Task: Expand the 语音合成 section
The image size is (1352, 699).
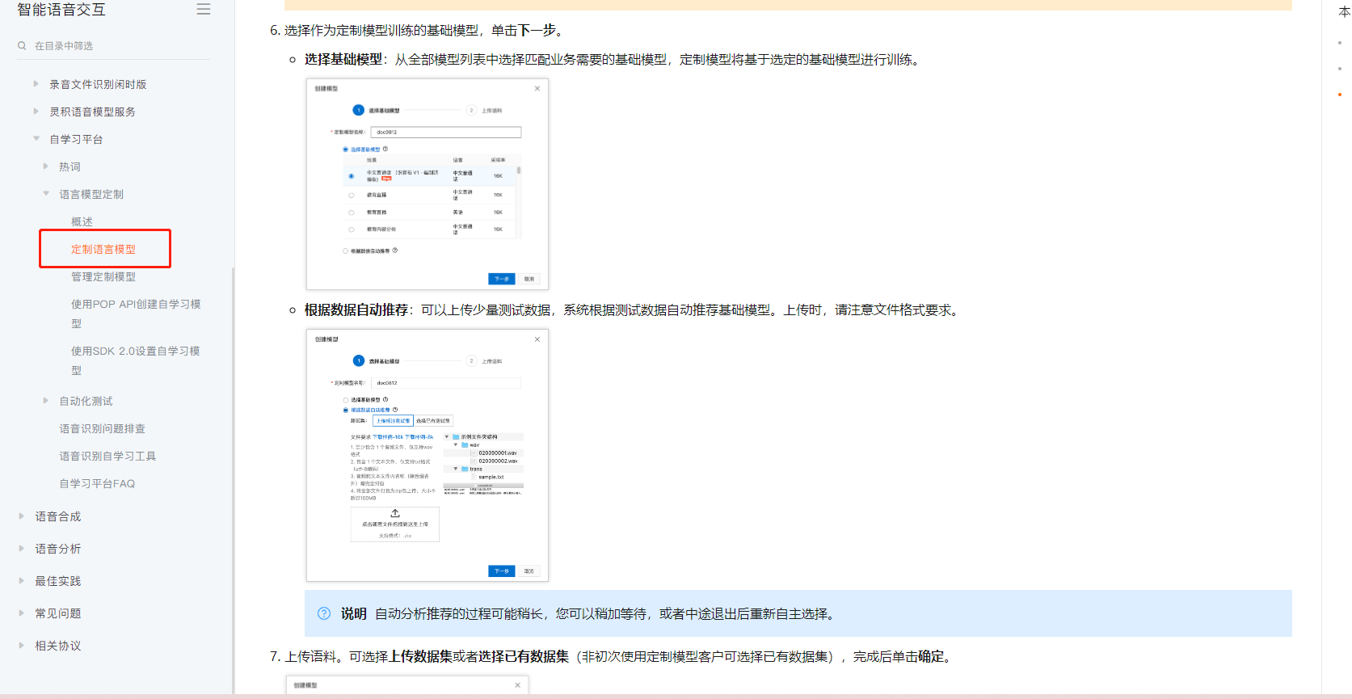Action: coord(21,516)
